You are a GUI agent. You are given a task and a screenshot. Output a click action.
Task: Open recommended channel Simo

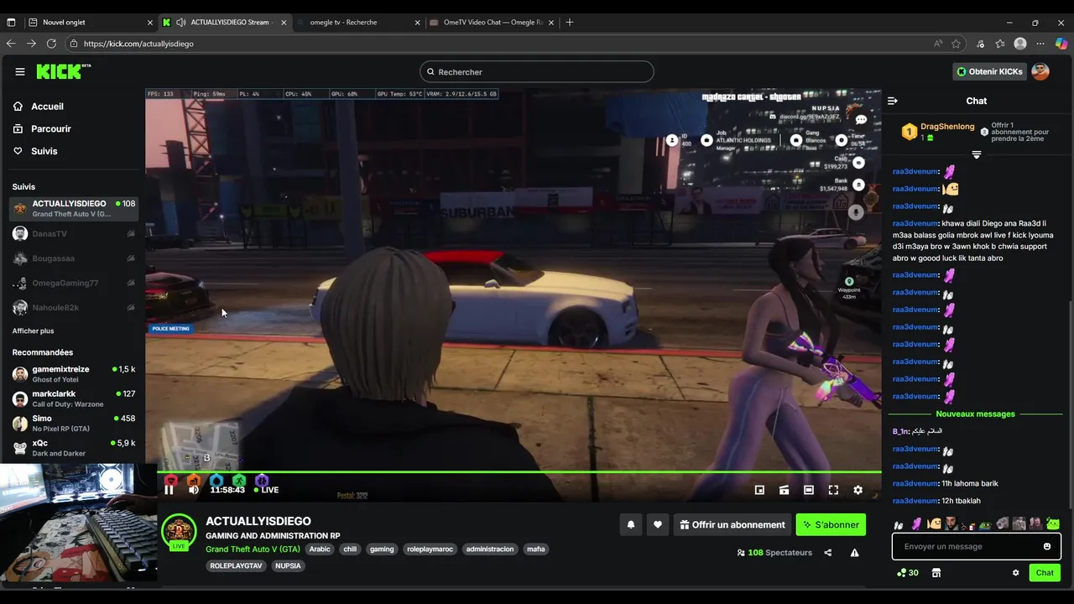pyautogui.click(x=74, y=424)
